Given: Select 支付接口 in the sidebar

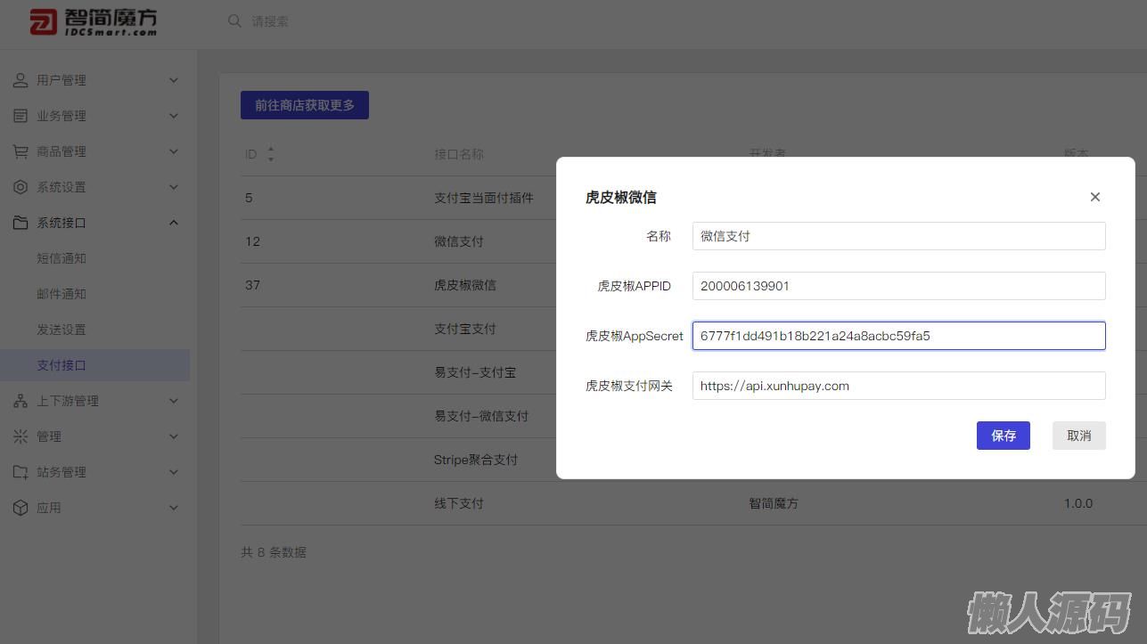Looking at the screenshot, I should (x=61, y=365).
